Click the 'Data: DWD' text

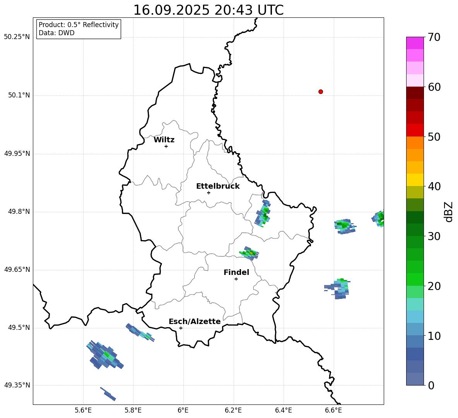pos(56,33)
